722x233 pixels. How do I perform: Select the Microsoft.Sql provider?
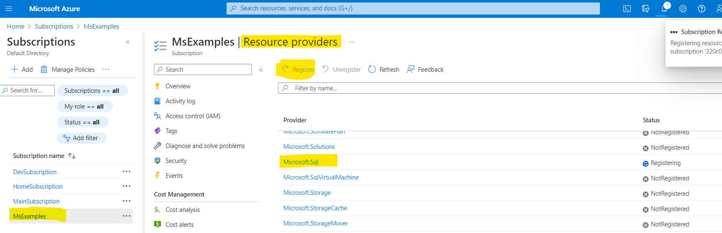click(301, 162)
